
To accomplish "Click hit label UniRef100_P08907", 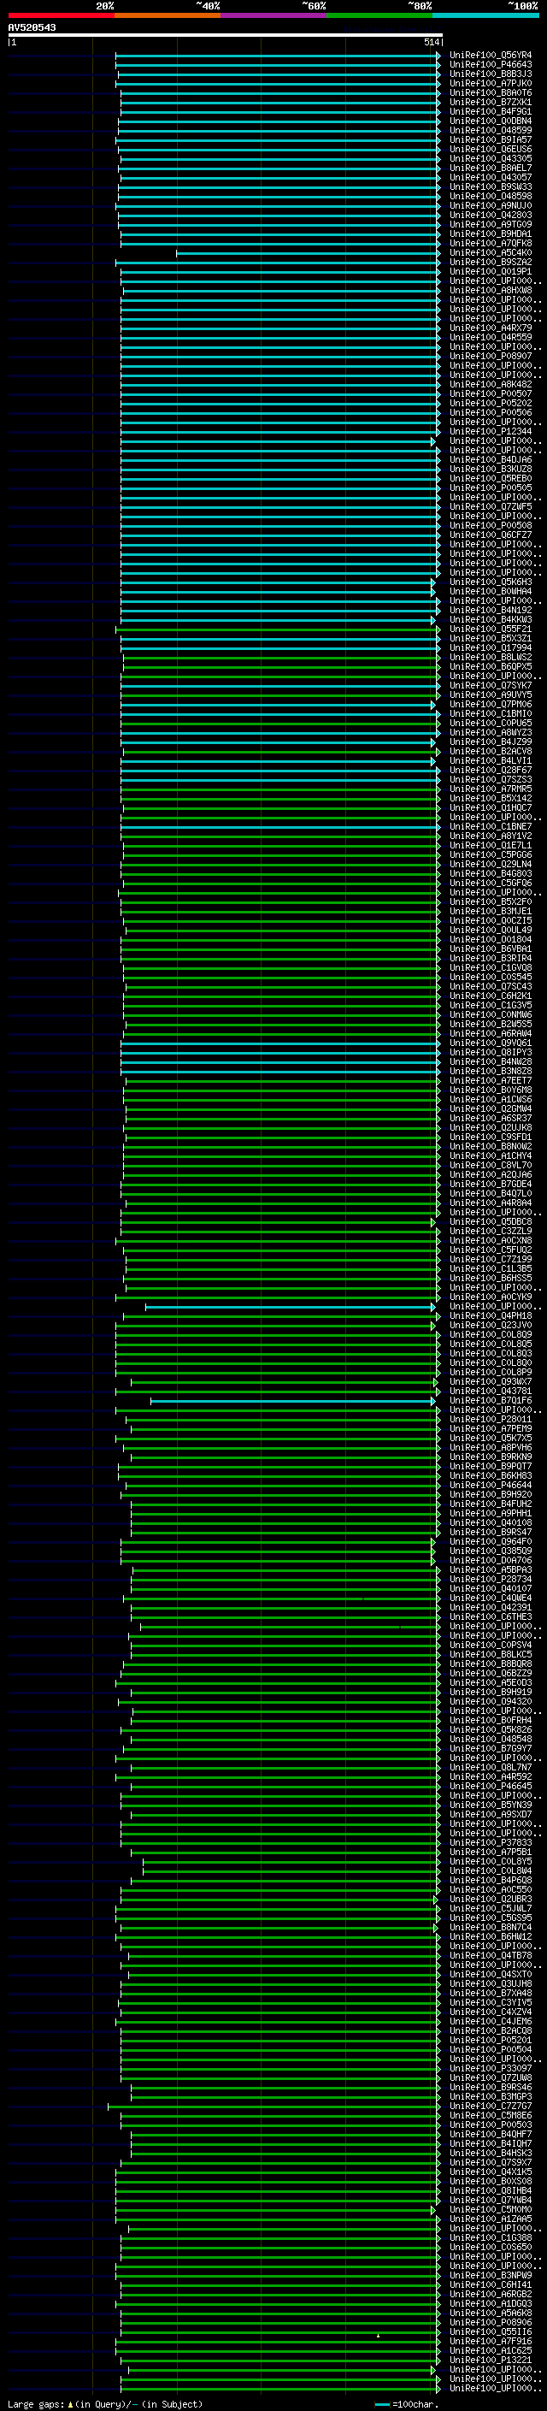I will pyautogui.click(x=491, y=357).
